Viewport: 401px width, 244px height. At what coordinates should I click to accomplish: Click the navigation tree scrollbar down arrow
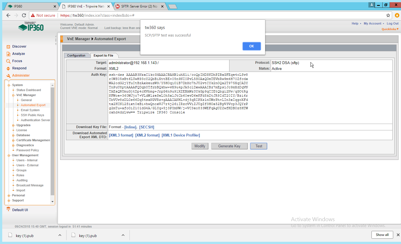(x=52, y=202)
